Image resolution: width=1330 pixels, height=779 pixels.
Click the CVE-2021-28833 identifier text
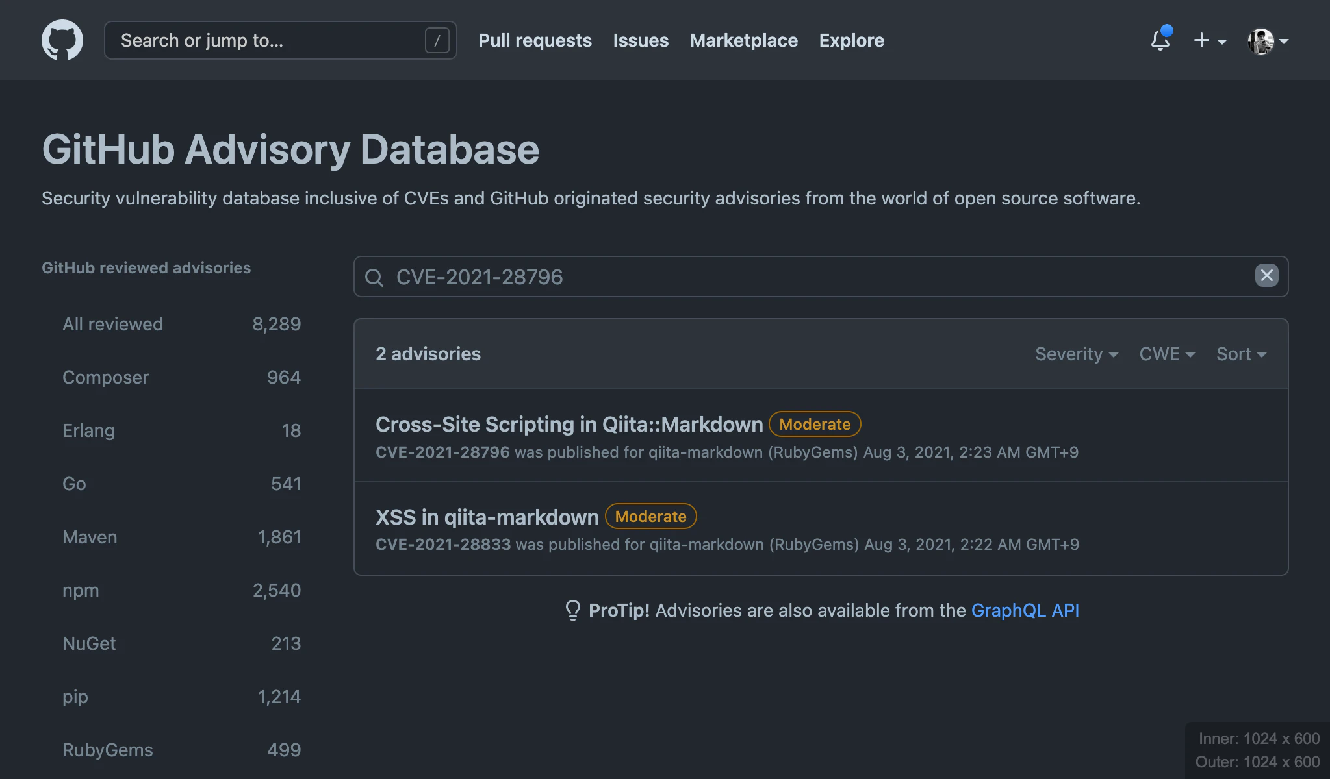tap(443, 544)
